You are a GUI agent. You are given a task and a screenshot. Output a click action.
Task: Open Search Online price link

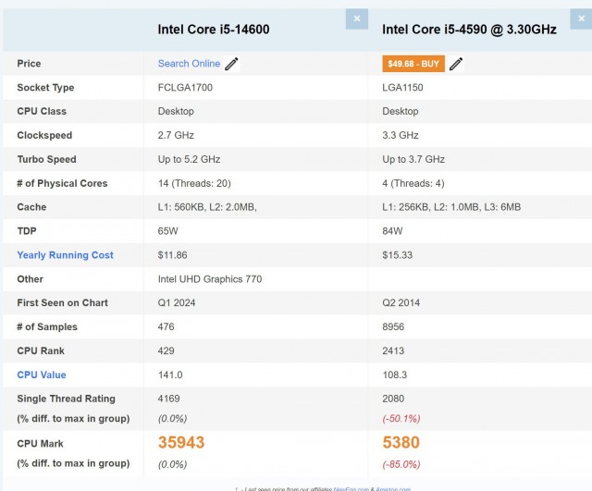189,64
